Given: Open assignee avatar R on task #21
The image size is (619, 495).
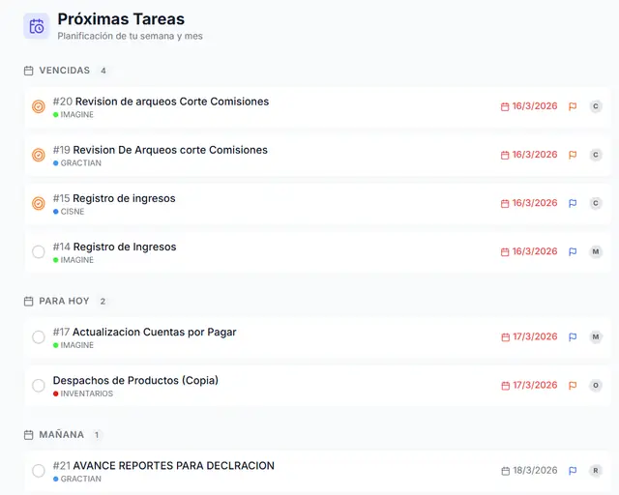Looking at the screenshot, I should click(x=596, y=471).
